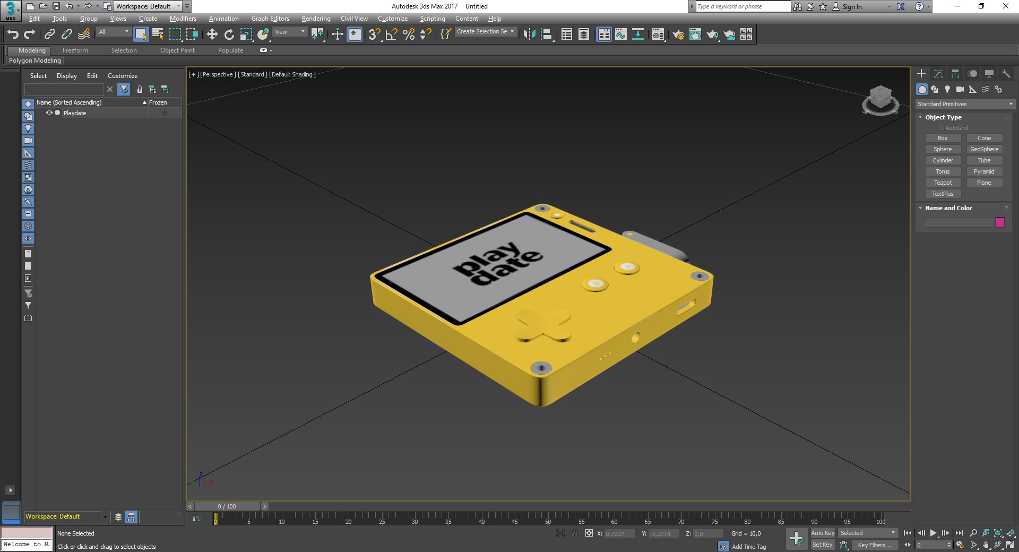Toggle the selection lock icon in status bar
The image size is (1019, 552).
point(575,533)
